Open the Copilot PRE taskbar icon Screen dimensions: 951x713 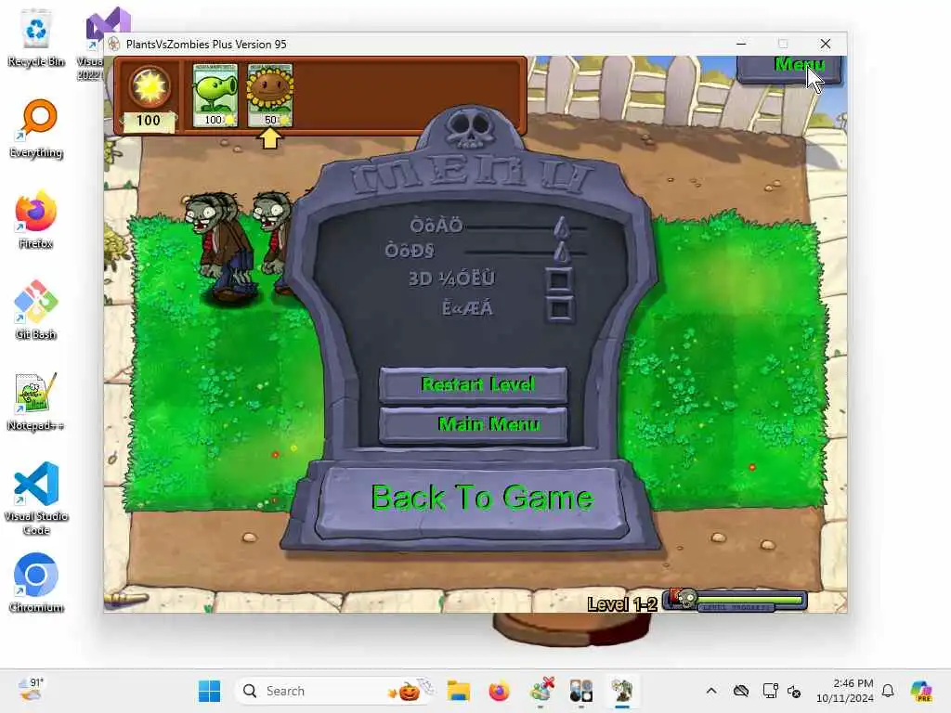click(921, 691)
